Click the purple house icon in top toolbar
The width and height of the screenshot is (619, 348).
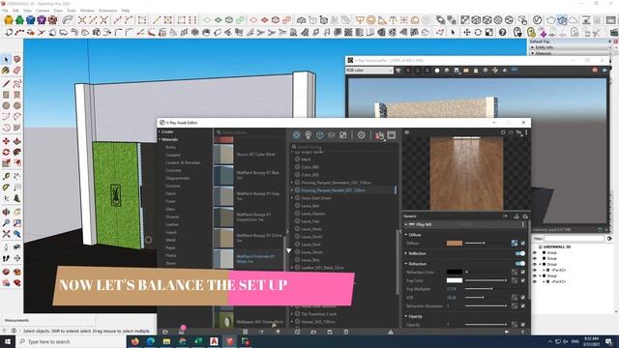point(42,19)
